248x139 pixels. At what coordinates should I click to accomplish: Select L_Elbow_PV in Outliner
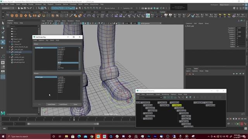[x=17, y=44]
